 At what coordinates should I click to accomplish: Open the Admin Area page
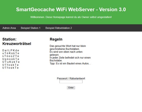9,28
